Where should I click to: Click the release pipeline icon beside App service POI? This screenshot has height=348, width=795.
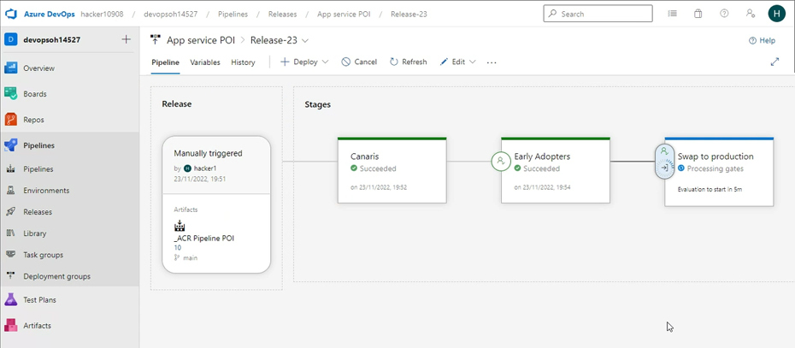click(156, 40)
